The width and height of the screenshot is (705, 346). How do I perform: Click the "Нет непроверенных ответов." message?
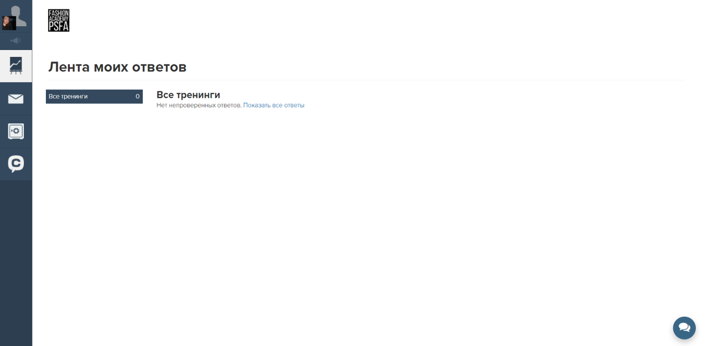point(199,105)
